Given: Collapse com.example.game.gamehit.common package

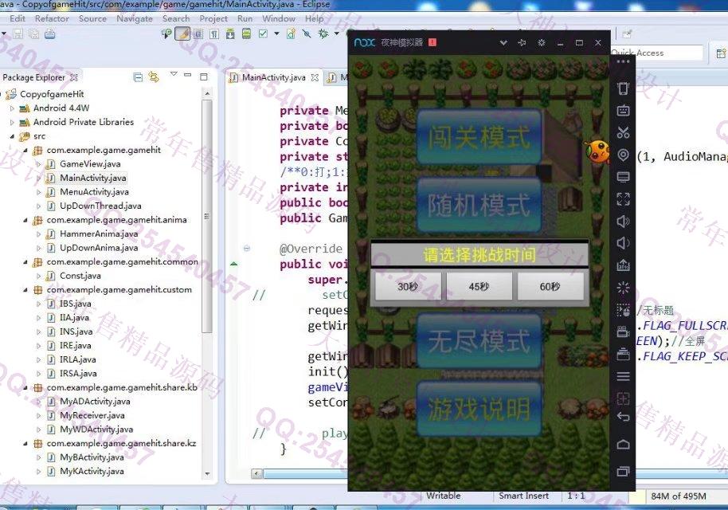Looking at the screenshot, I should pos(25,262).
